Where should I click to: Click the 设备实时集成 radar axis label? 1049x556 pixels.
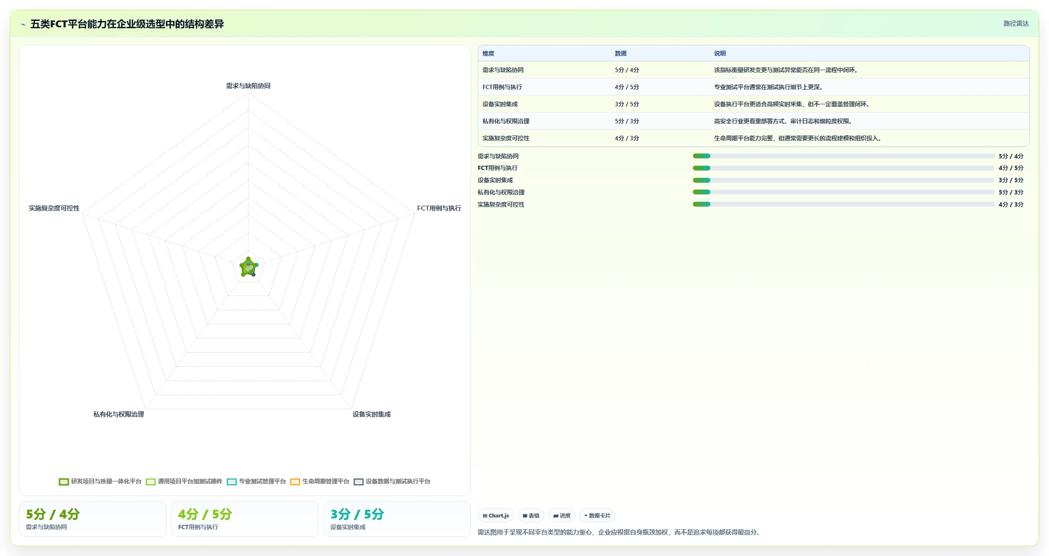tap(372, 414)
